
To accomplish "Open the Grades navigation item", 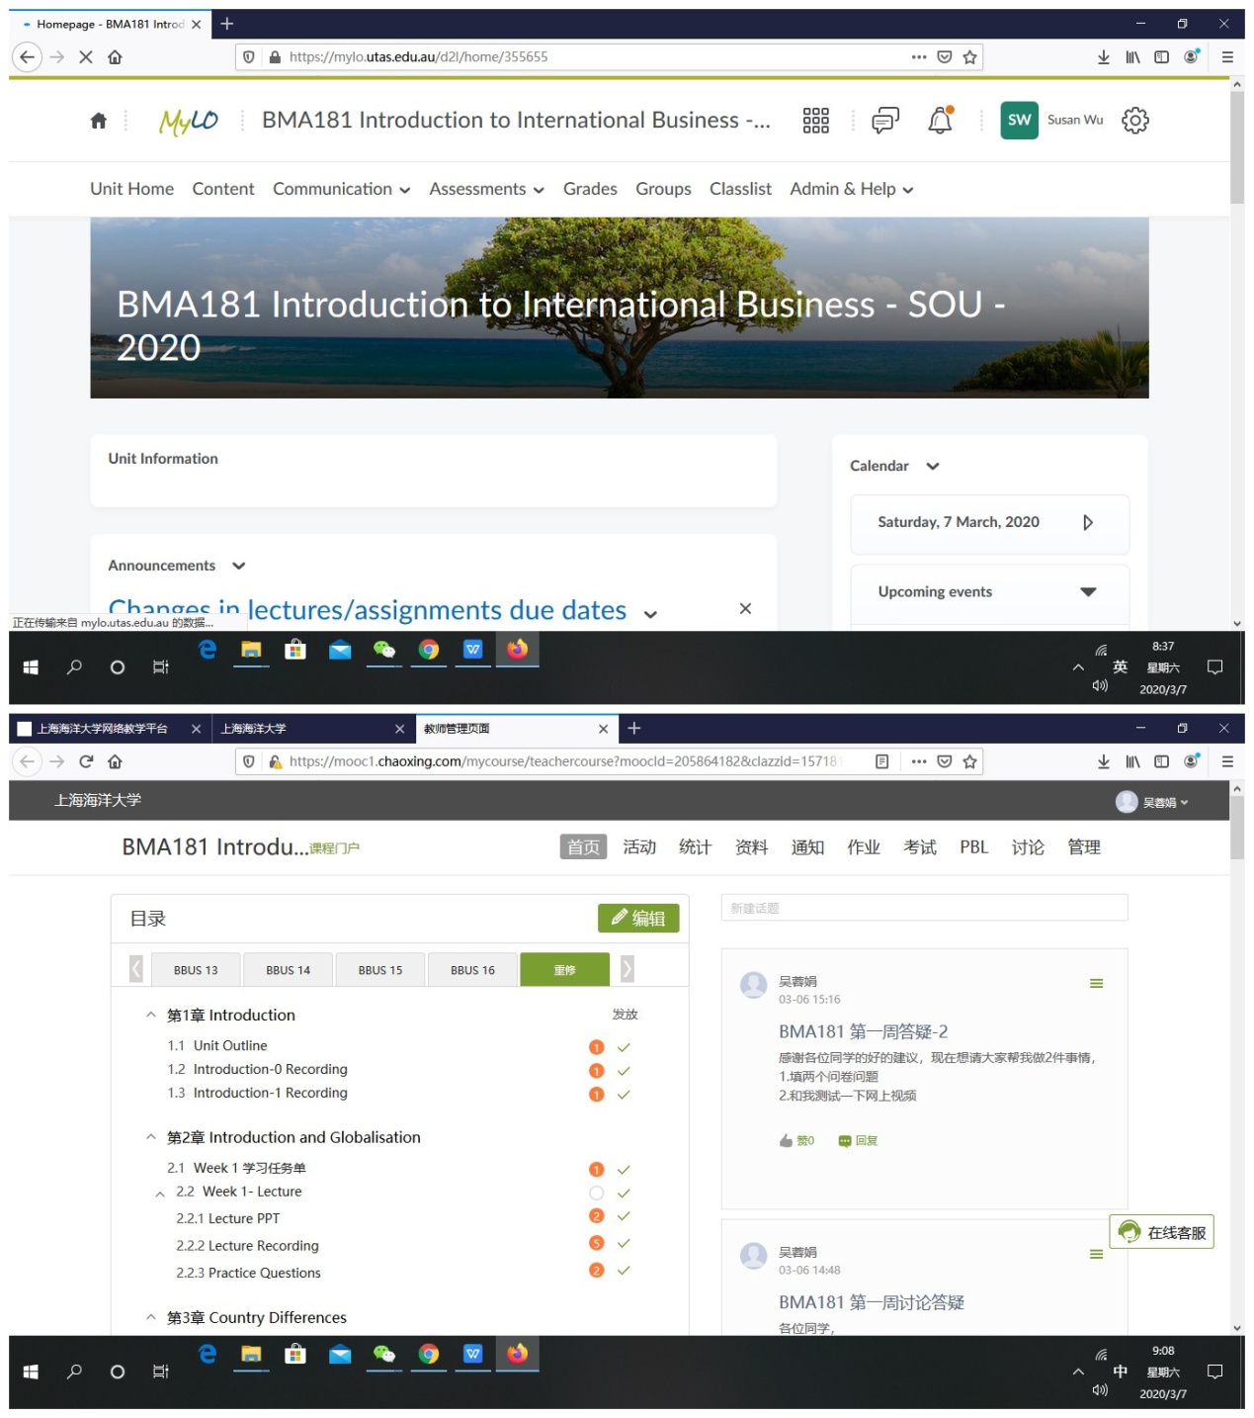I will pos(590,189).
